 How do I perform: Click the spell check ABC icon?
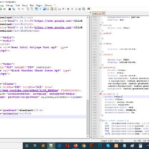(x=89, y=9)
